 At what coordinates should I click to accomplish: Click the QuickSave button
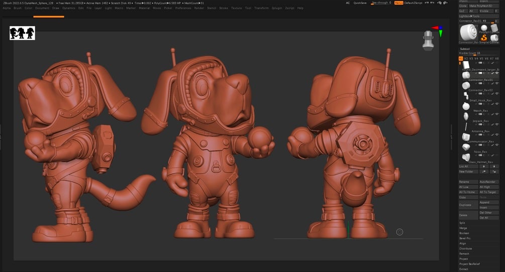(360, 3)
